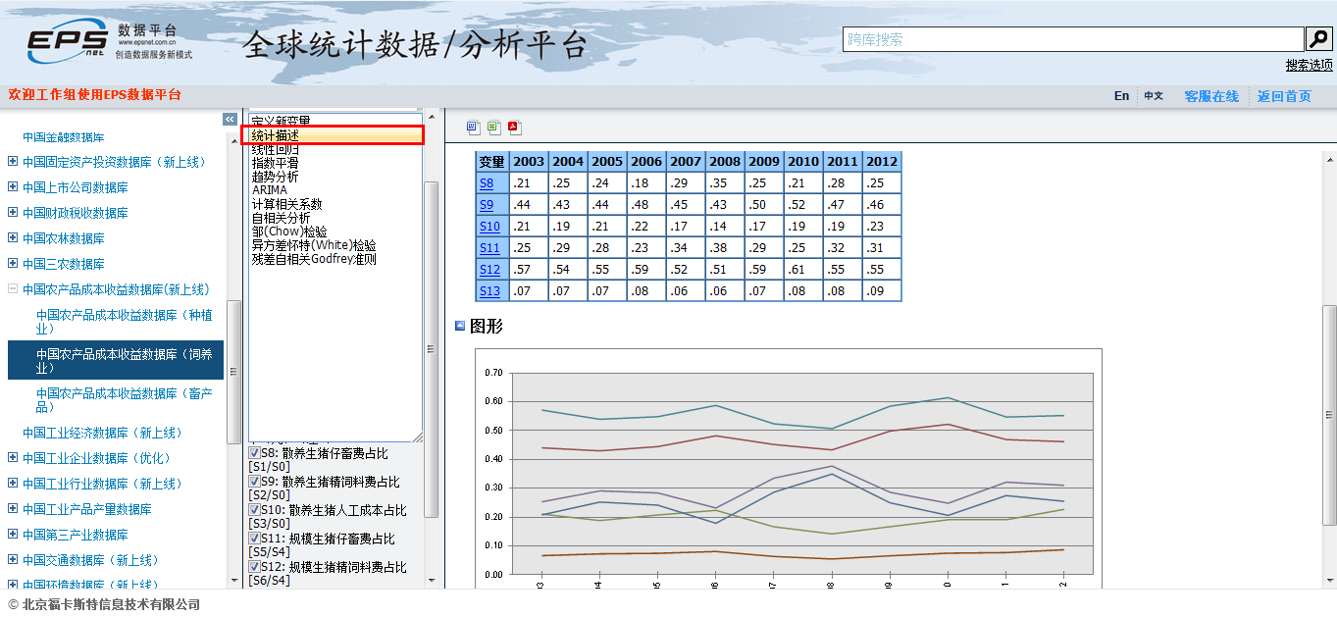Select 趋势分析 analysis option
Screen dimensions: 1337x617
[x=276, y=177]
